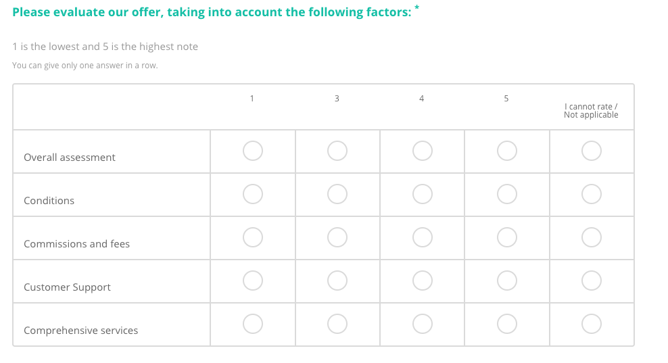Select 5 for Overall assessment
The image size is (668, 363).
pos(507,151)
